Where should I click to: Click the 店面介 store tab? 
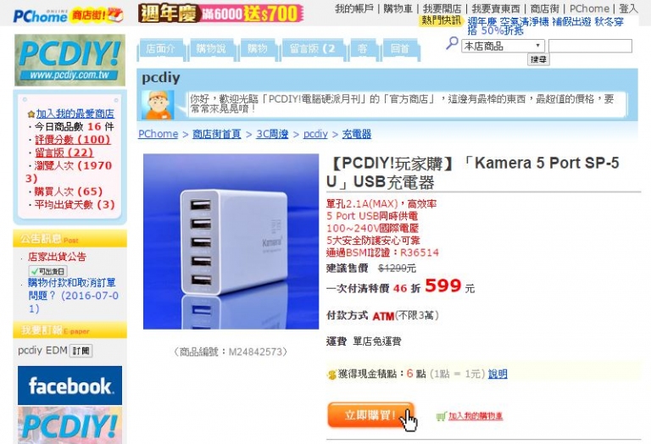point(161,49)
